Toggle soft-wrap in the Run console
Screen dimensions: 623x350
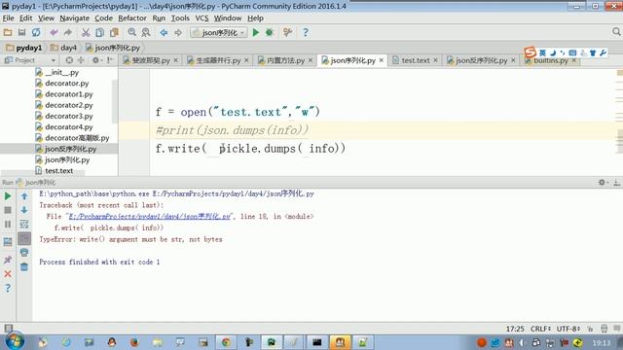[24, 225]
